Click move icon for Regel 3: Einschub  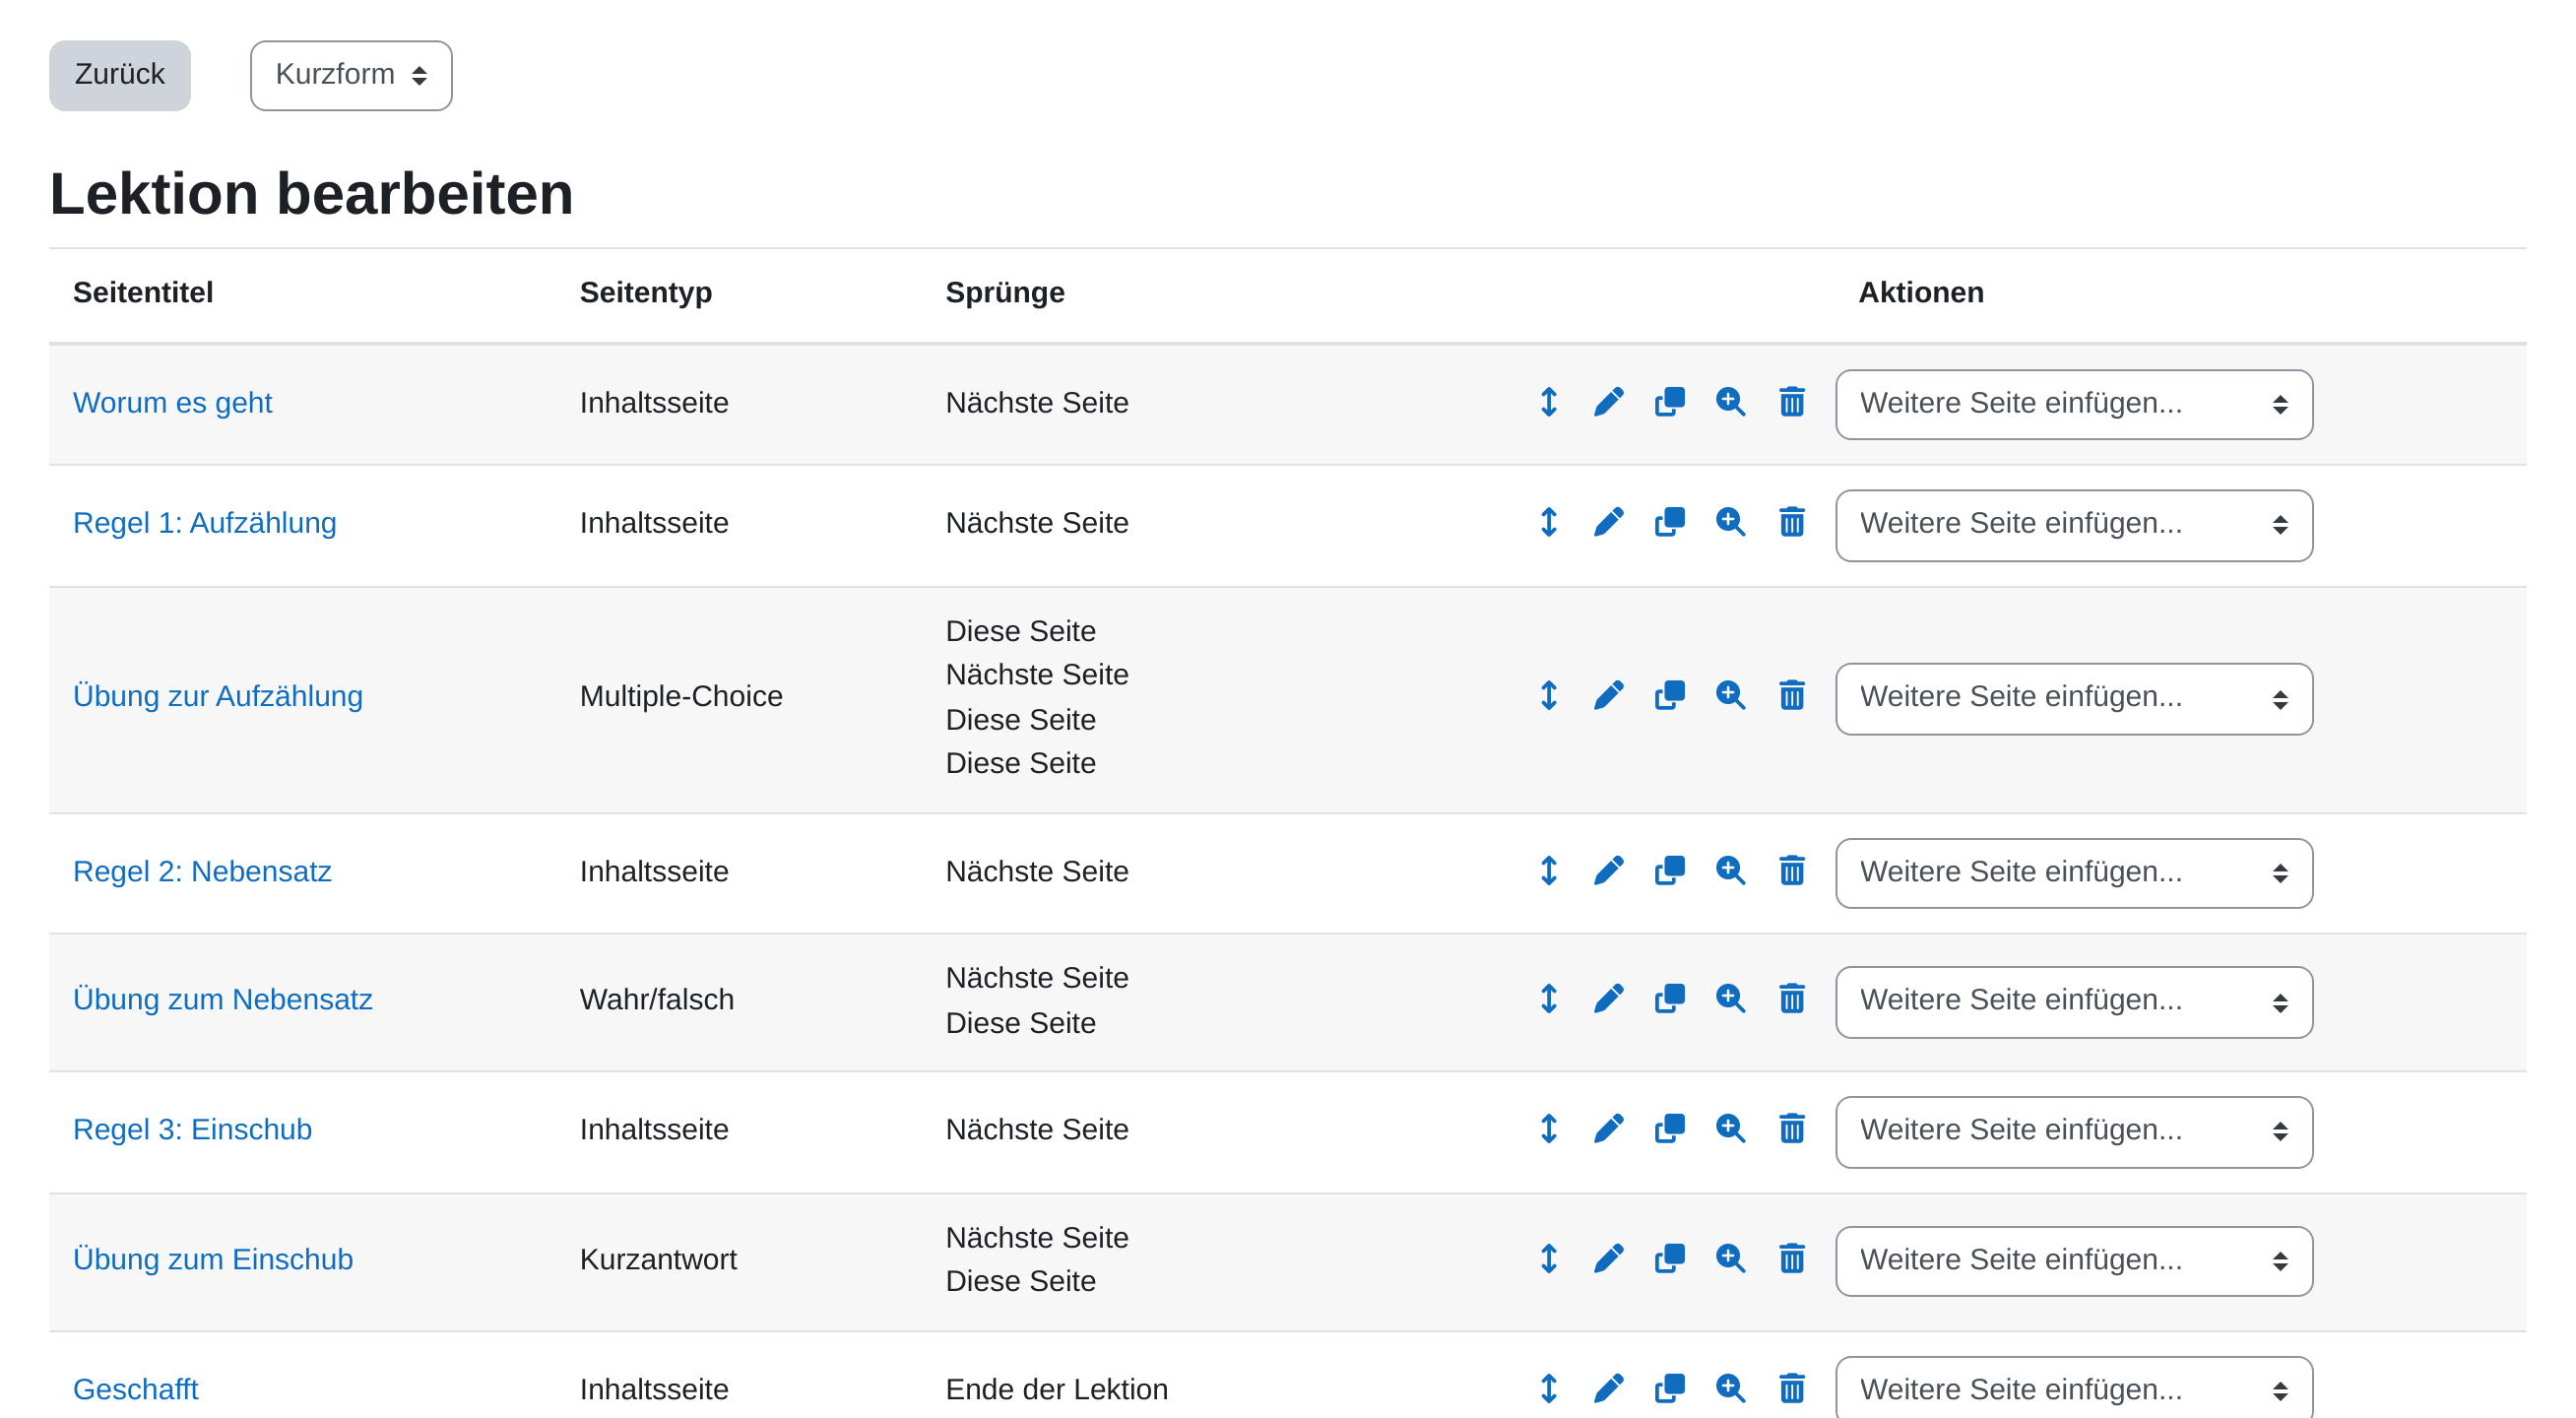coord(1548,1129)
